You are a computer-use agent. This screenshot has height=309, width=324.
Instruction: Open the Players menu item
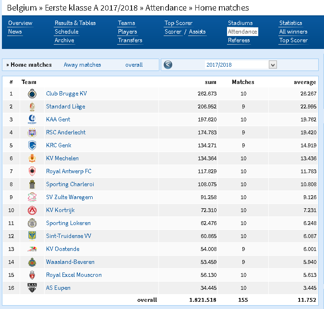(128, 32)
